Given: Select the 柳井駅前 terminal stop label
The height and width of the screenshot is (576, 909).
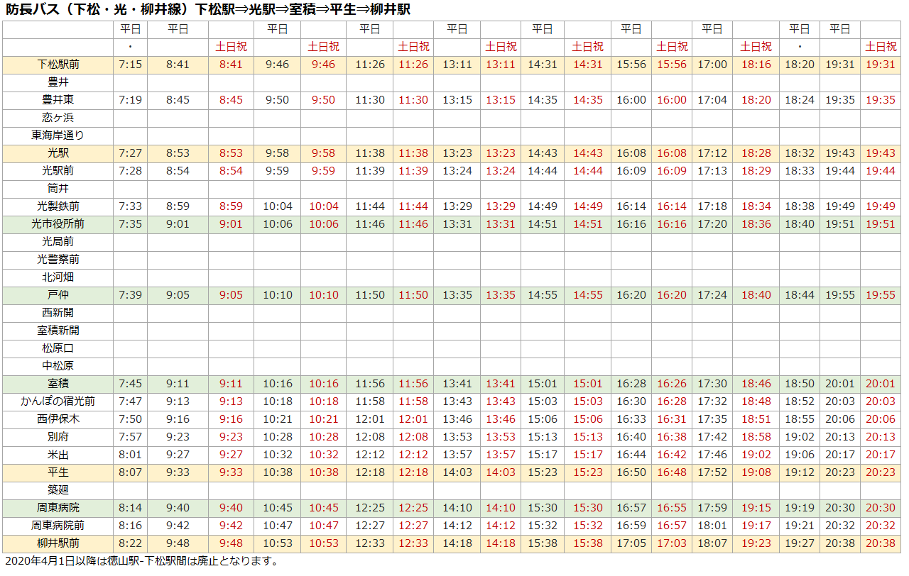Looking at the screenshot, I should coord(58,543).
